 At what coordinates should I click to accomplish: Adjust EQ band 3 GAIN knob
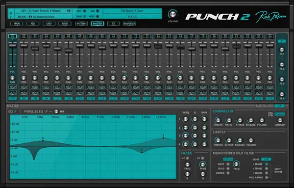tap(204, 135)
